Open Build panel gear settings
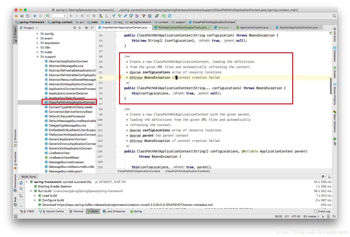 323,176
